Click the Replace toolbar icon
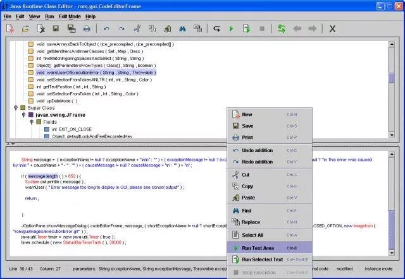Viewport: 405px width, 279px height. 198,28
